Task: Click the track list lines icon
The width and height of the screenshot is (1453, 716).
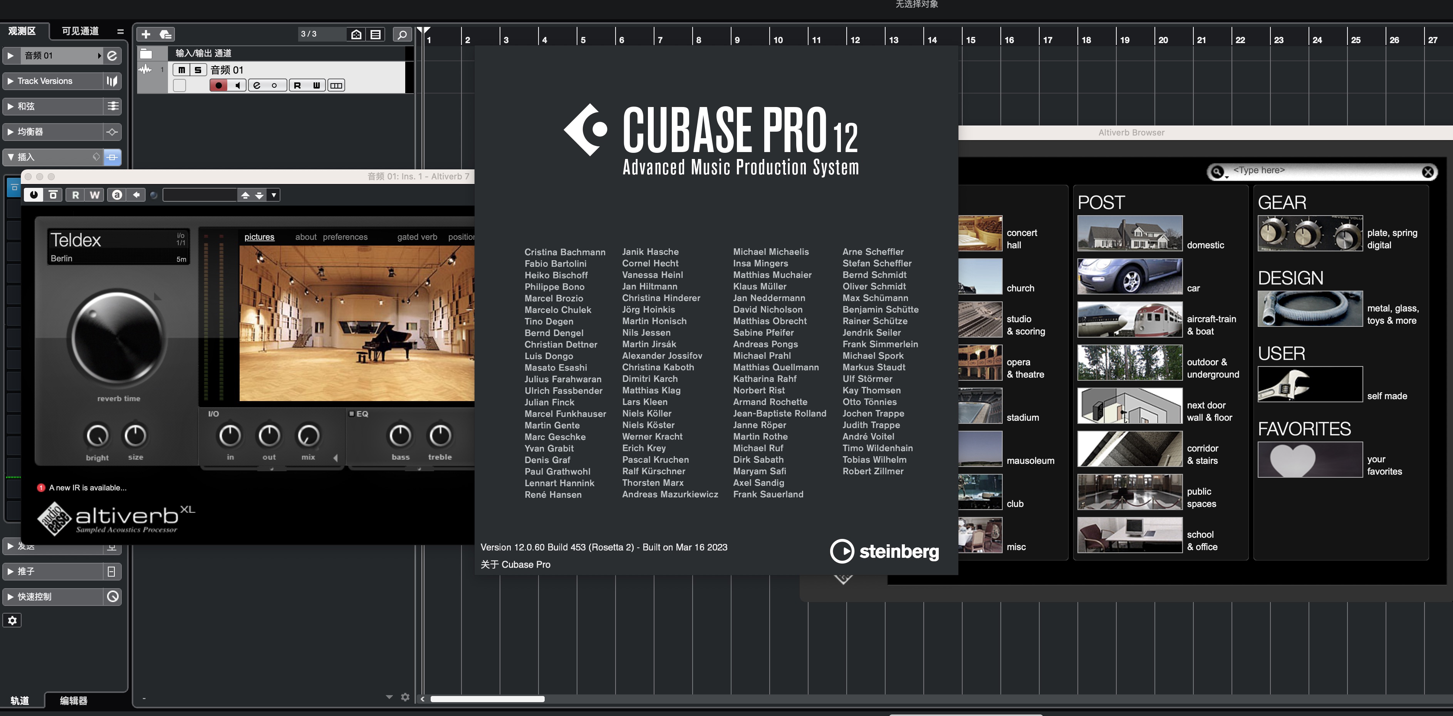Action: [376, 34]
